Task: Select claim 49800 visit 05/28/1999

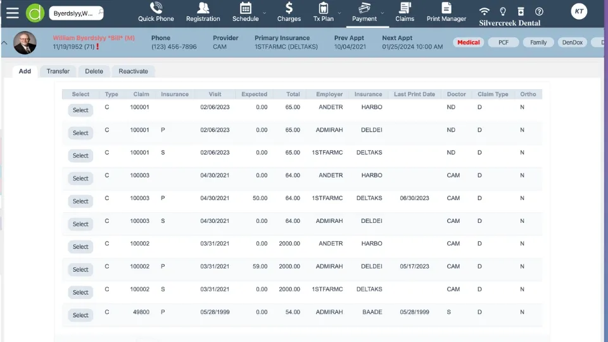Action: 80,315
